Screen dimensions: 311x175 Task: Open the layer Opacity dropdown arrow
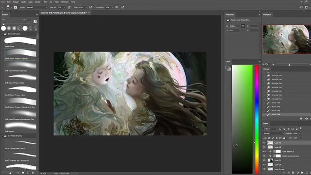[x=300, y=134]
